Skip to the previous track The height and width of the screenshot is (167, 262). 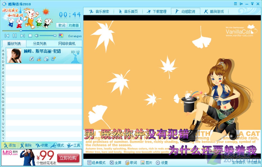point(7,36)
